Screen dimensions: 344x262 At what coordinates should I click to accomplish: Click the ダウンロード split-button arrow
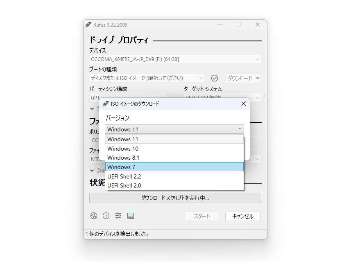click(258, 78)
